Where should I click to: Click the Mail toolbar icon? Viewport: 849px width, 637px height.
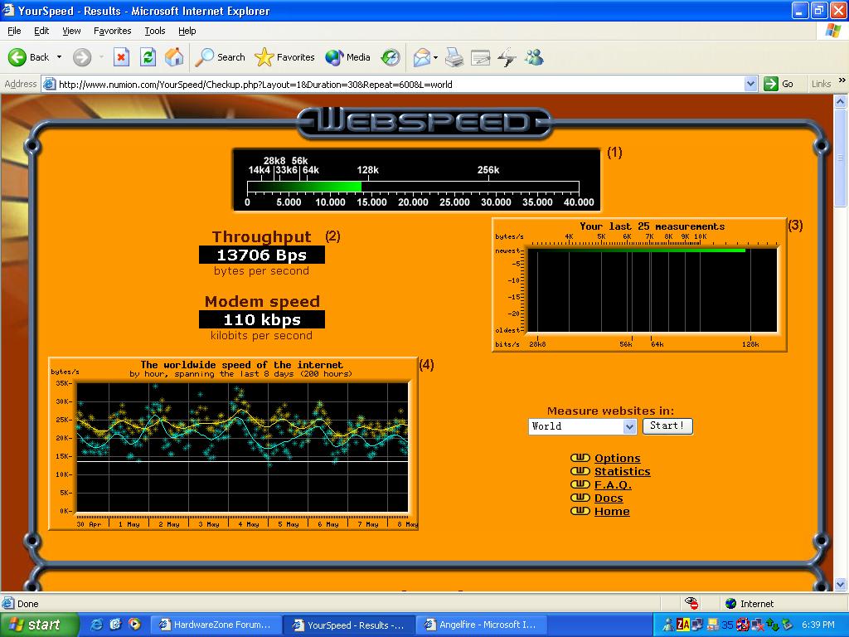(422, 57)
